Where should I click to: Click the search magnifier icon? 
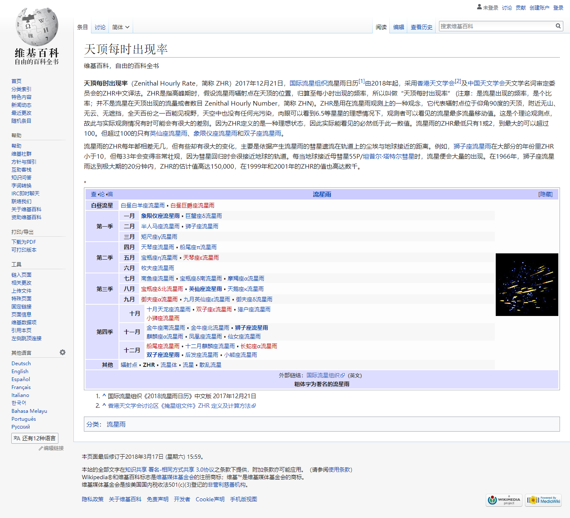click(558, 26)
